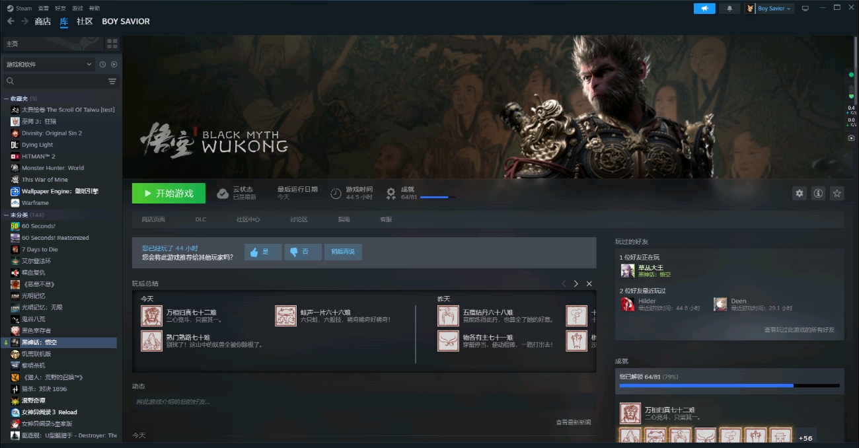Screen dimensions: 859x448
Task: Open advanced filter options next to search
Action: [112, 81]
